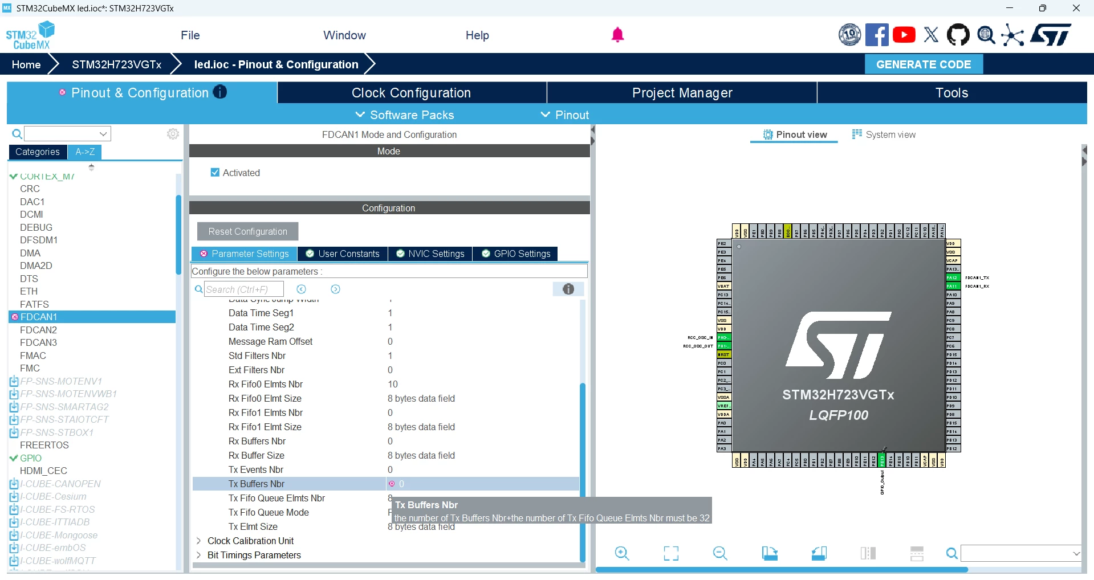Click the peripheral search magnifier icon

click(17, 134)
